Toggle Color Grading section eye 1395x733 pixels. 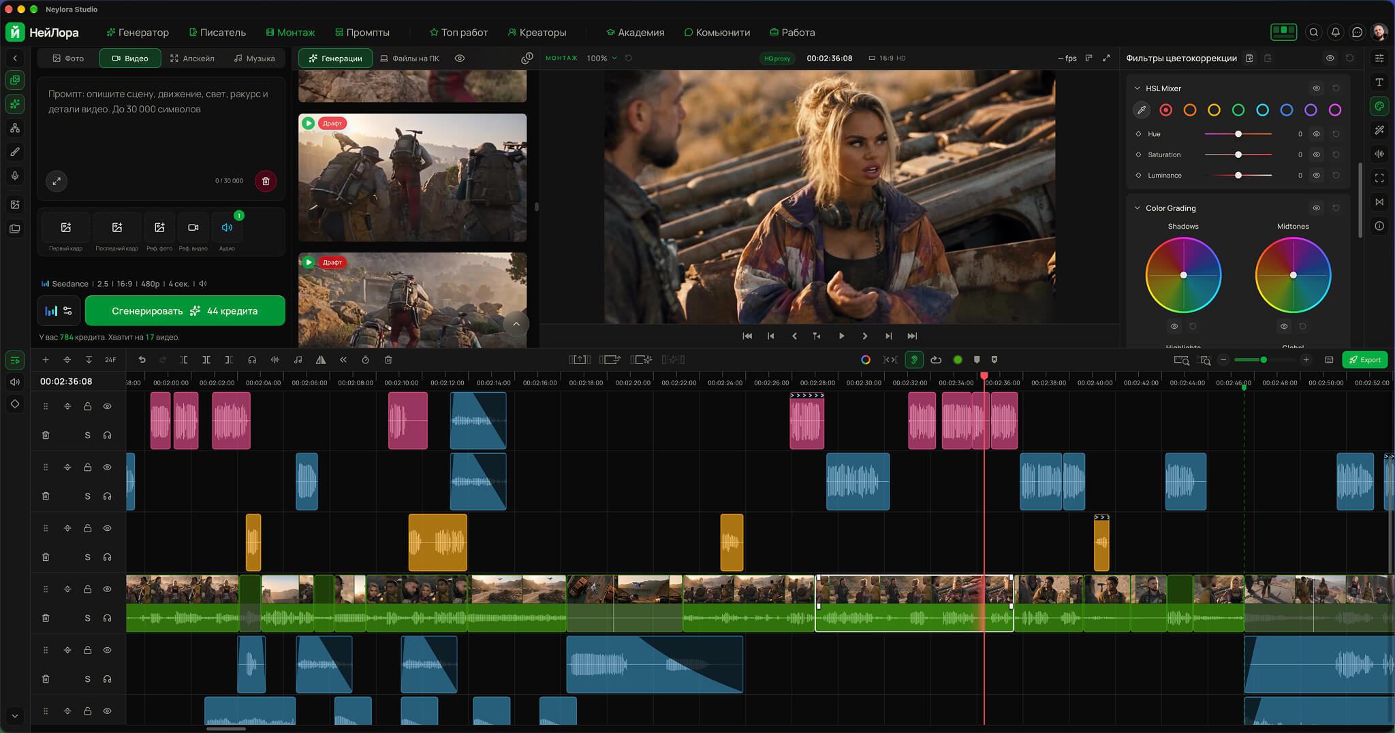coord(1317,208)
